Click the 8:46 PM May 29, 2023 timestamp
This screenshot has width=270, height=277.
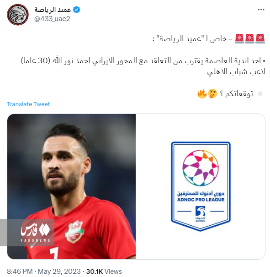(x=44, y=271)
